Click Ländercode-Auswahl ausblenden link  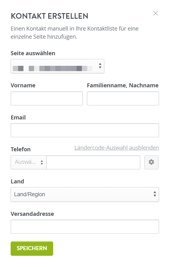pos(117,148)
